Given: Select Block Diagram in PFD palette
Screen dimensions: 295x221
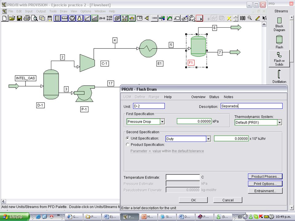Looking at the screenshot, I should coord(279,25).
